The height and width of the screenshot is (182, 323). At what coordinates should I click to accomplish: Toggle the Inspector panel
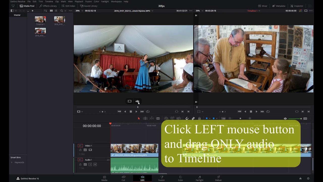(297, 6)
